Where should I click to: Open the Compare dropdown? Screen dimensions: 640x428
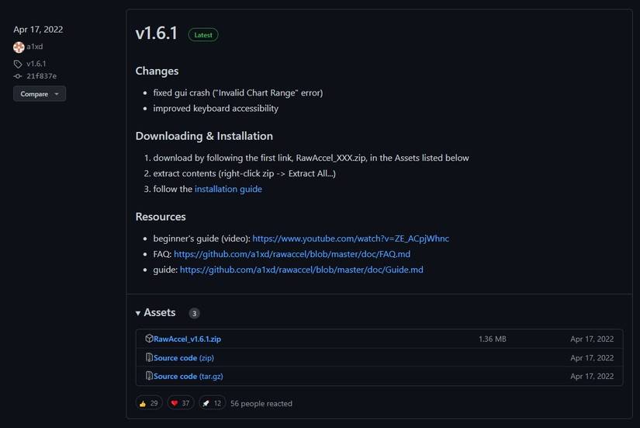[x=40, y=94]
